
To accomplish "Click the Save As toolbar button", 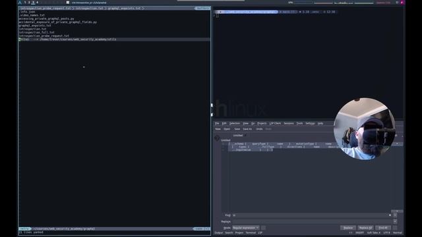I will coord(247,129).
